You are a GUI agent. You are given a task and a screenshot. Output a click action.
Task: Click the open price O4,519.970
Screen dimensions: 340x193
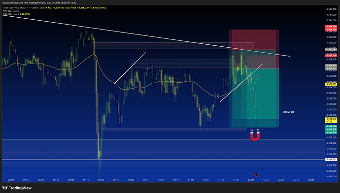tap(45, 8)
